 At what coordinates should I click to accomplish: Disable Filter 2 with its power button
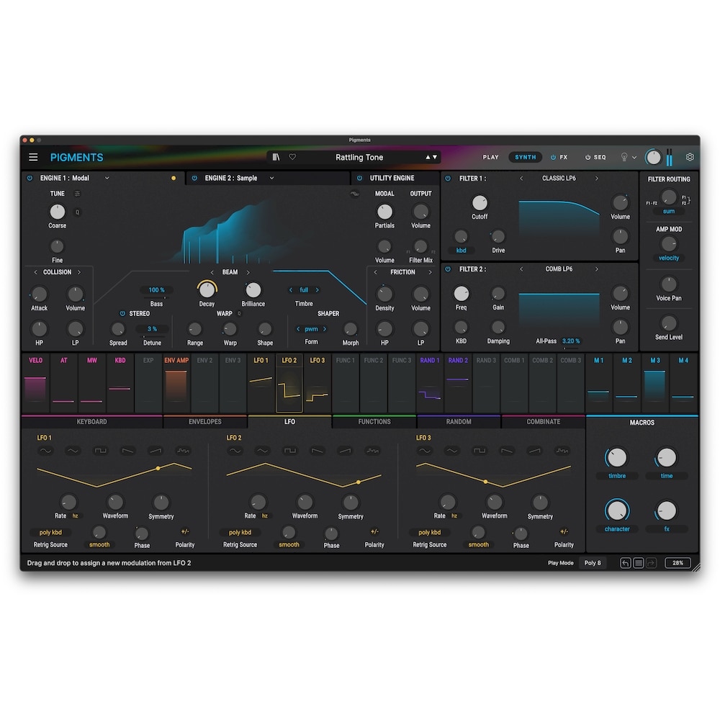448,269
